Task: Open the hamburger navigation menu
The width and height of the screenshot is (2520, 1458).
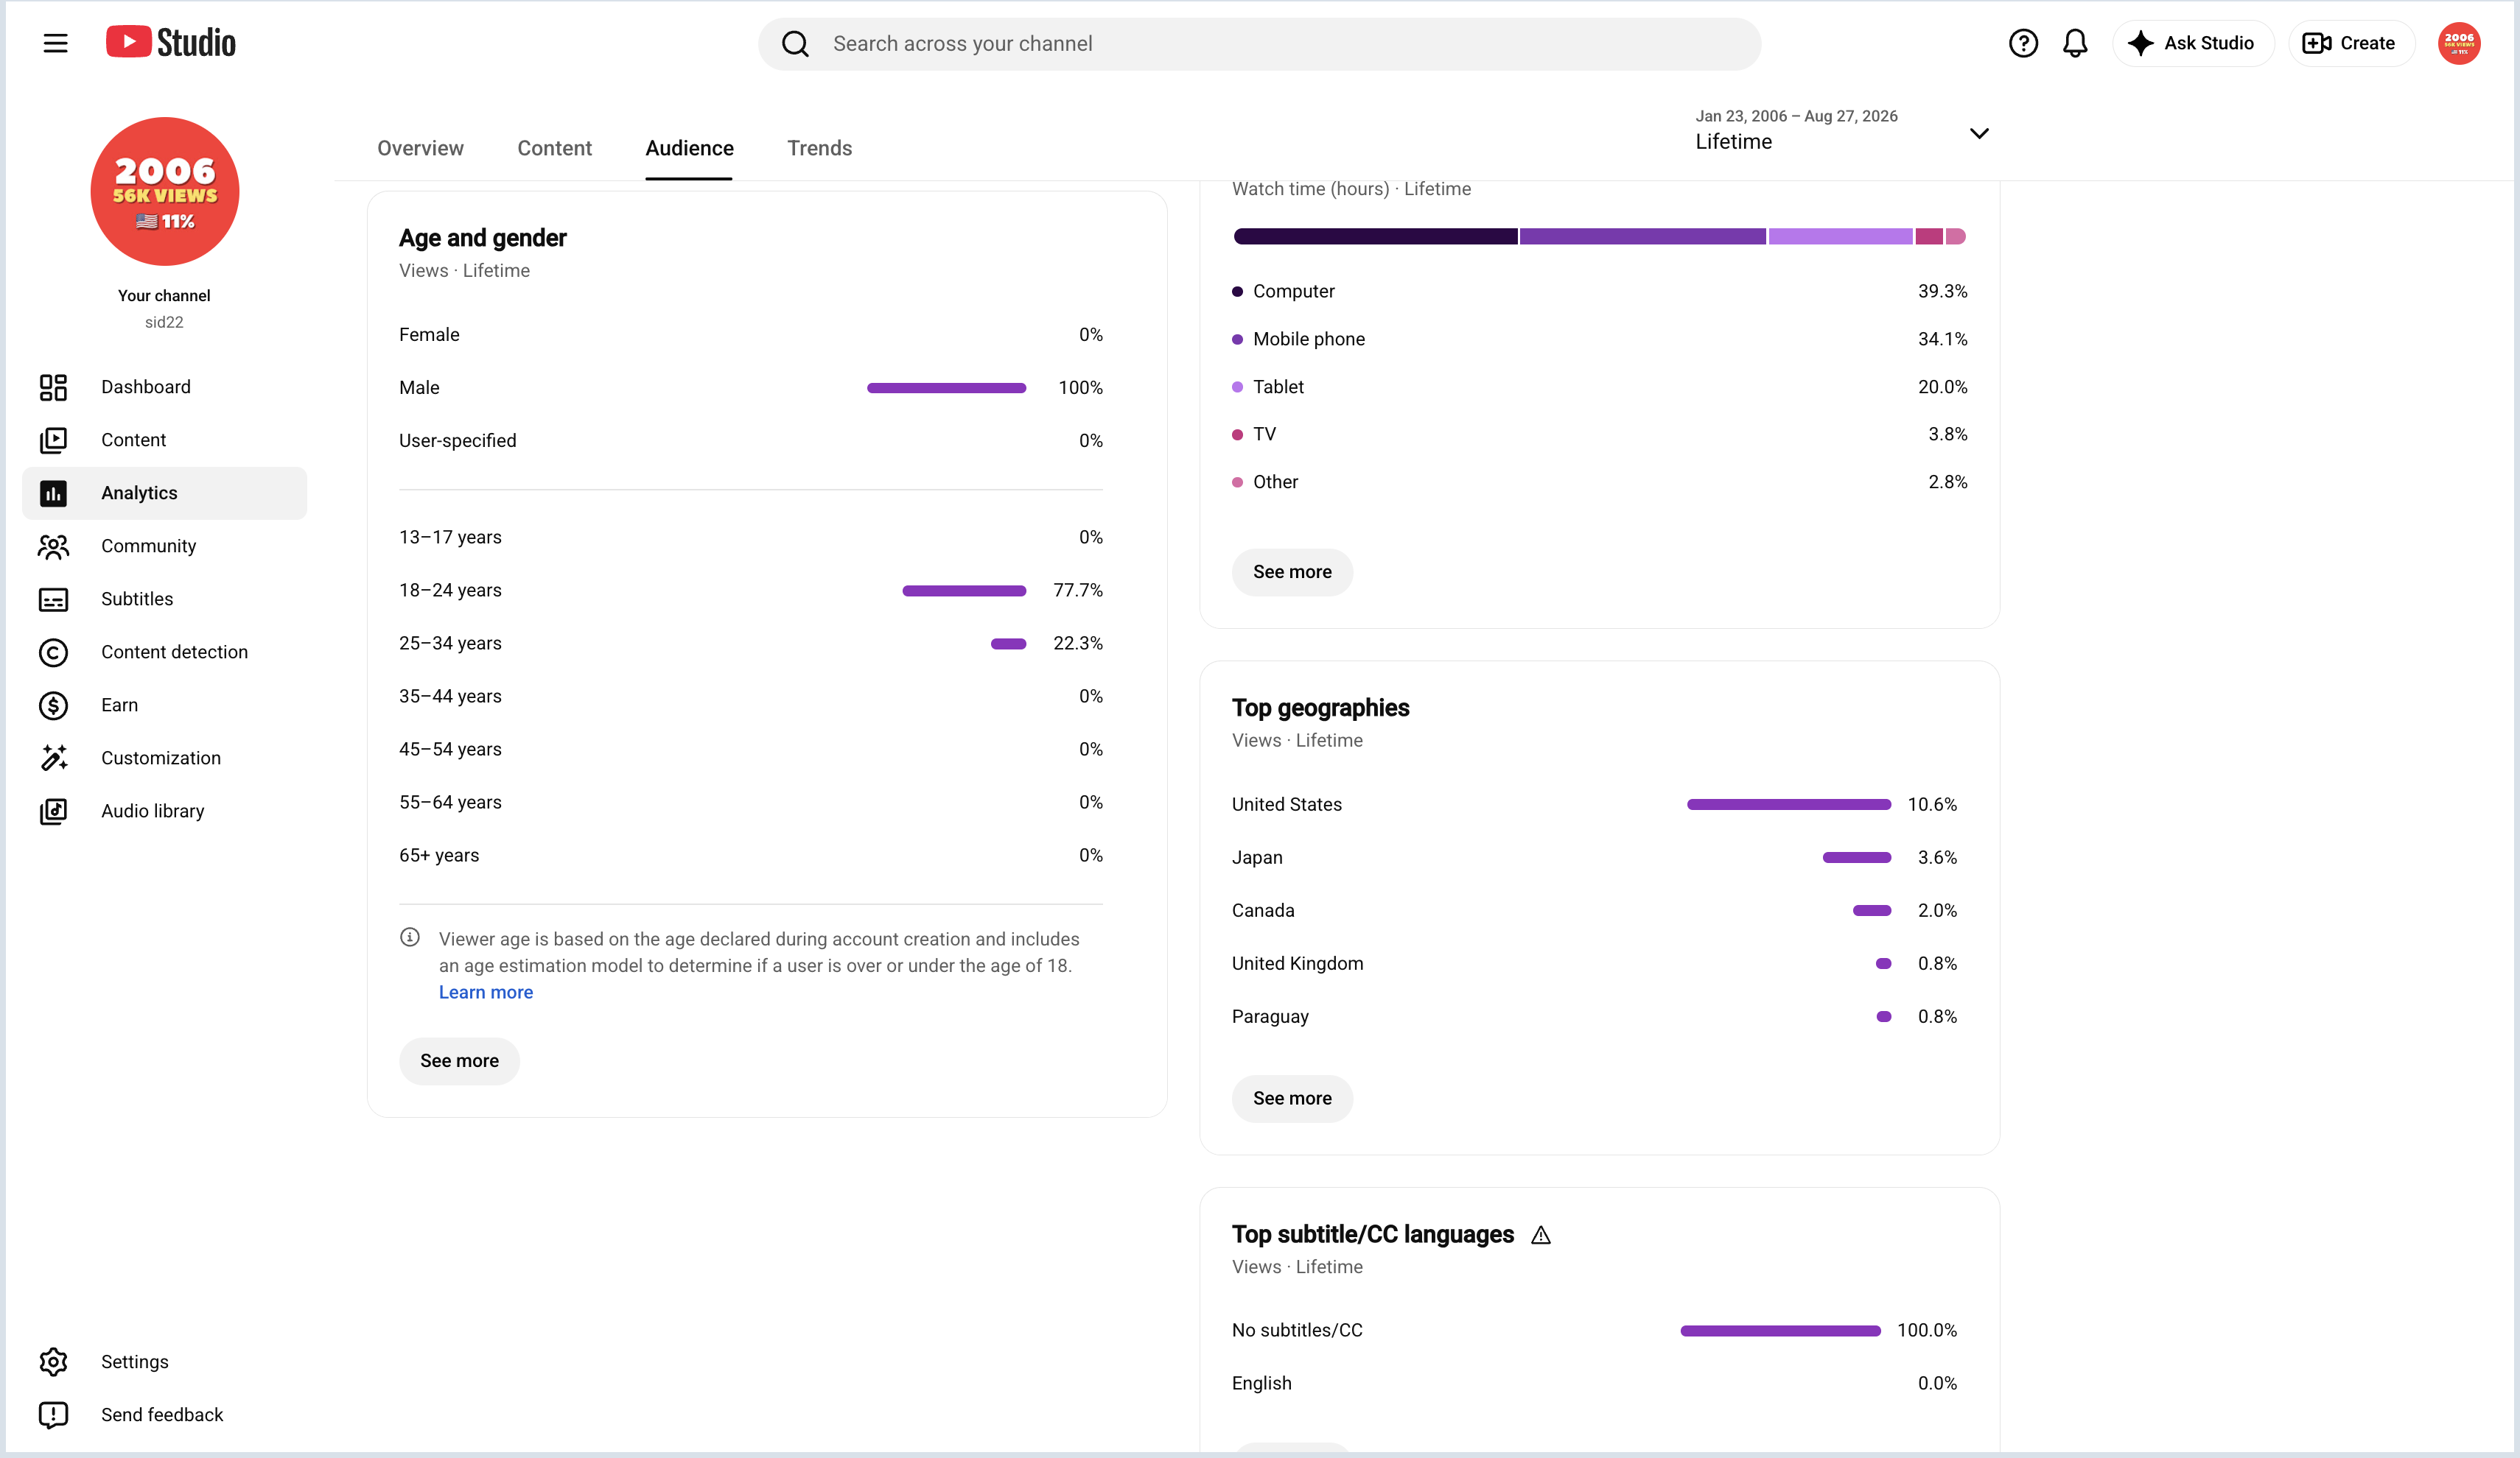Action: point(55,43)
